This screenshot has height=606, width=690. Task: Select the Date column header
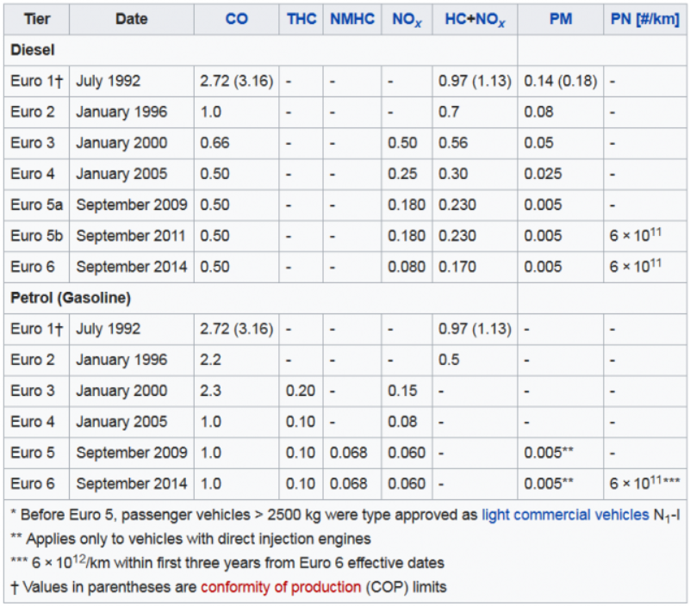coord(131,19)
